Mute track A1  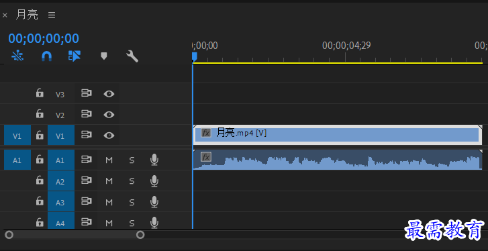(109, 160)
